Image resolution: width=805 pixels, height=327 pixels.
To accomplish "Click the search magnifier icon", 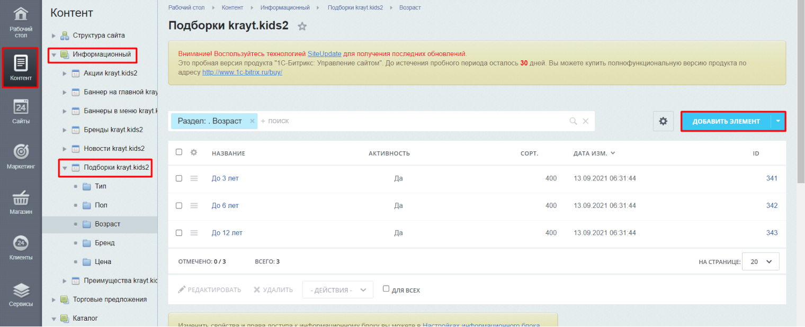I will (573, 121).
